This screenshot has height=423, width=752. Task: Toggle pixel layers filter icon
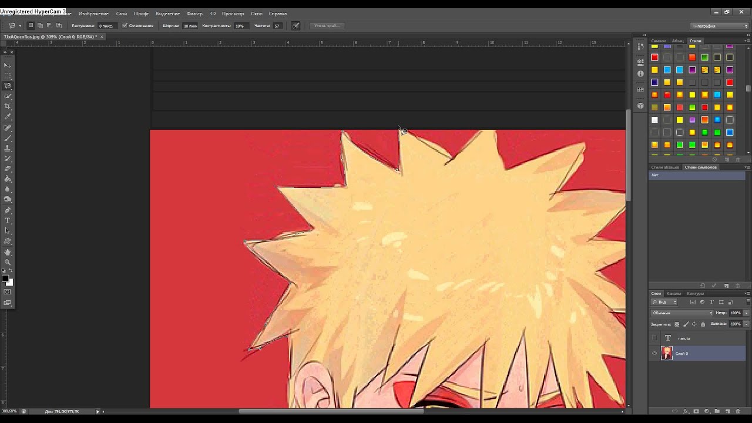click(693, 302)
